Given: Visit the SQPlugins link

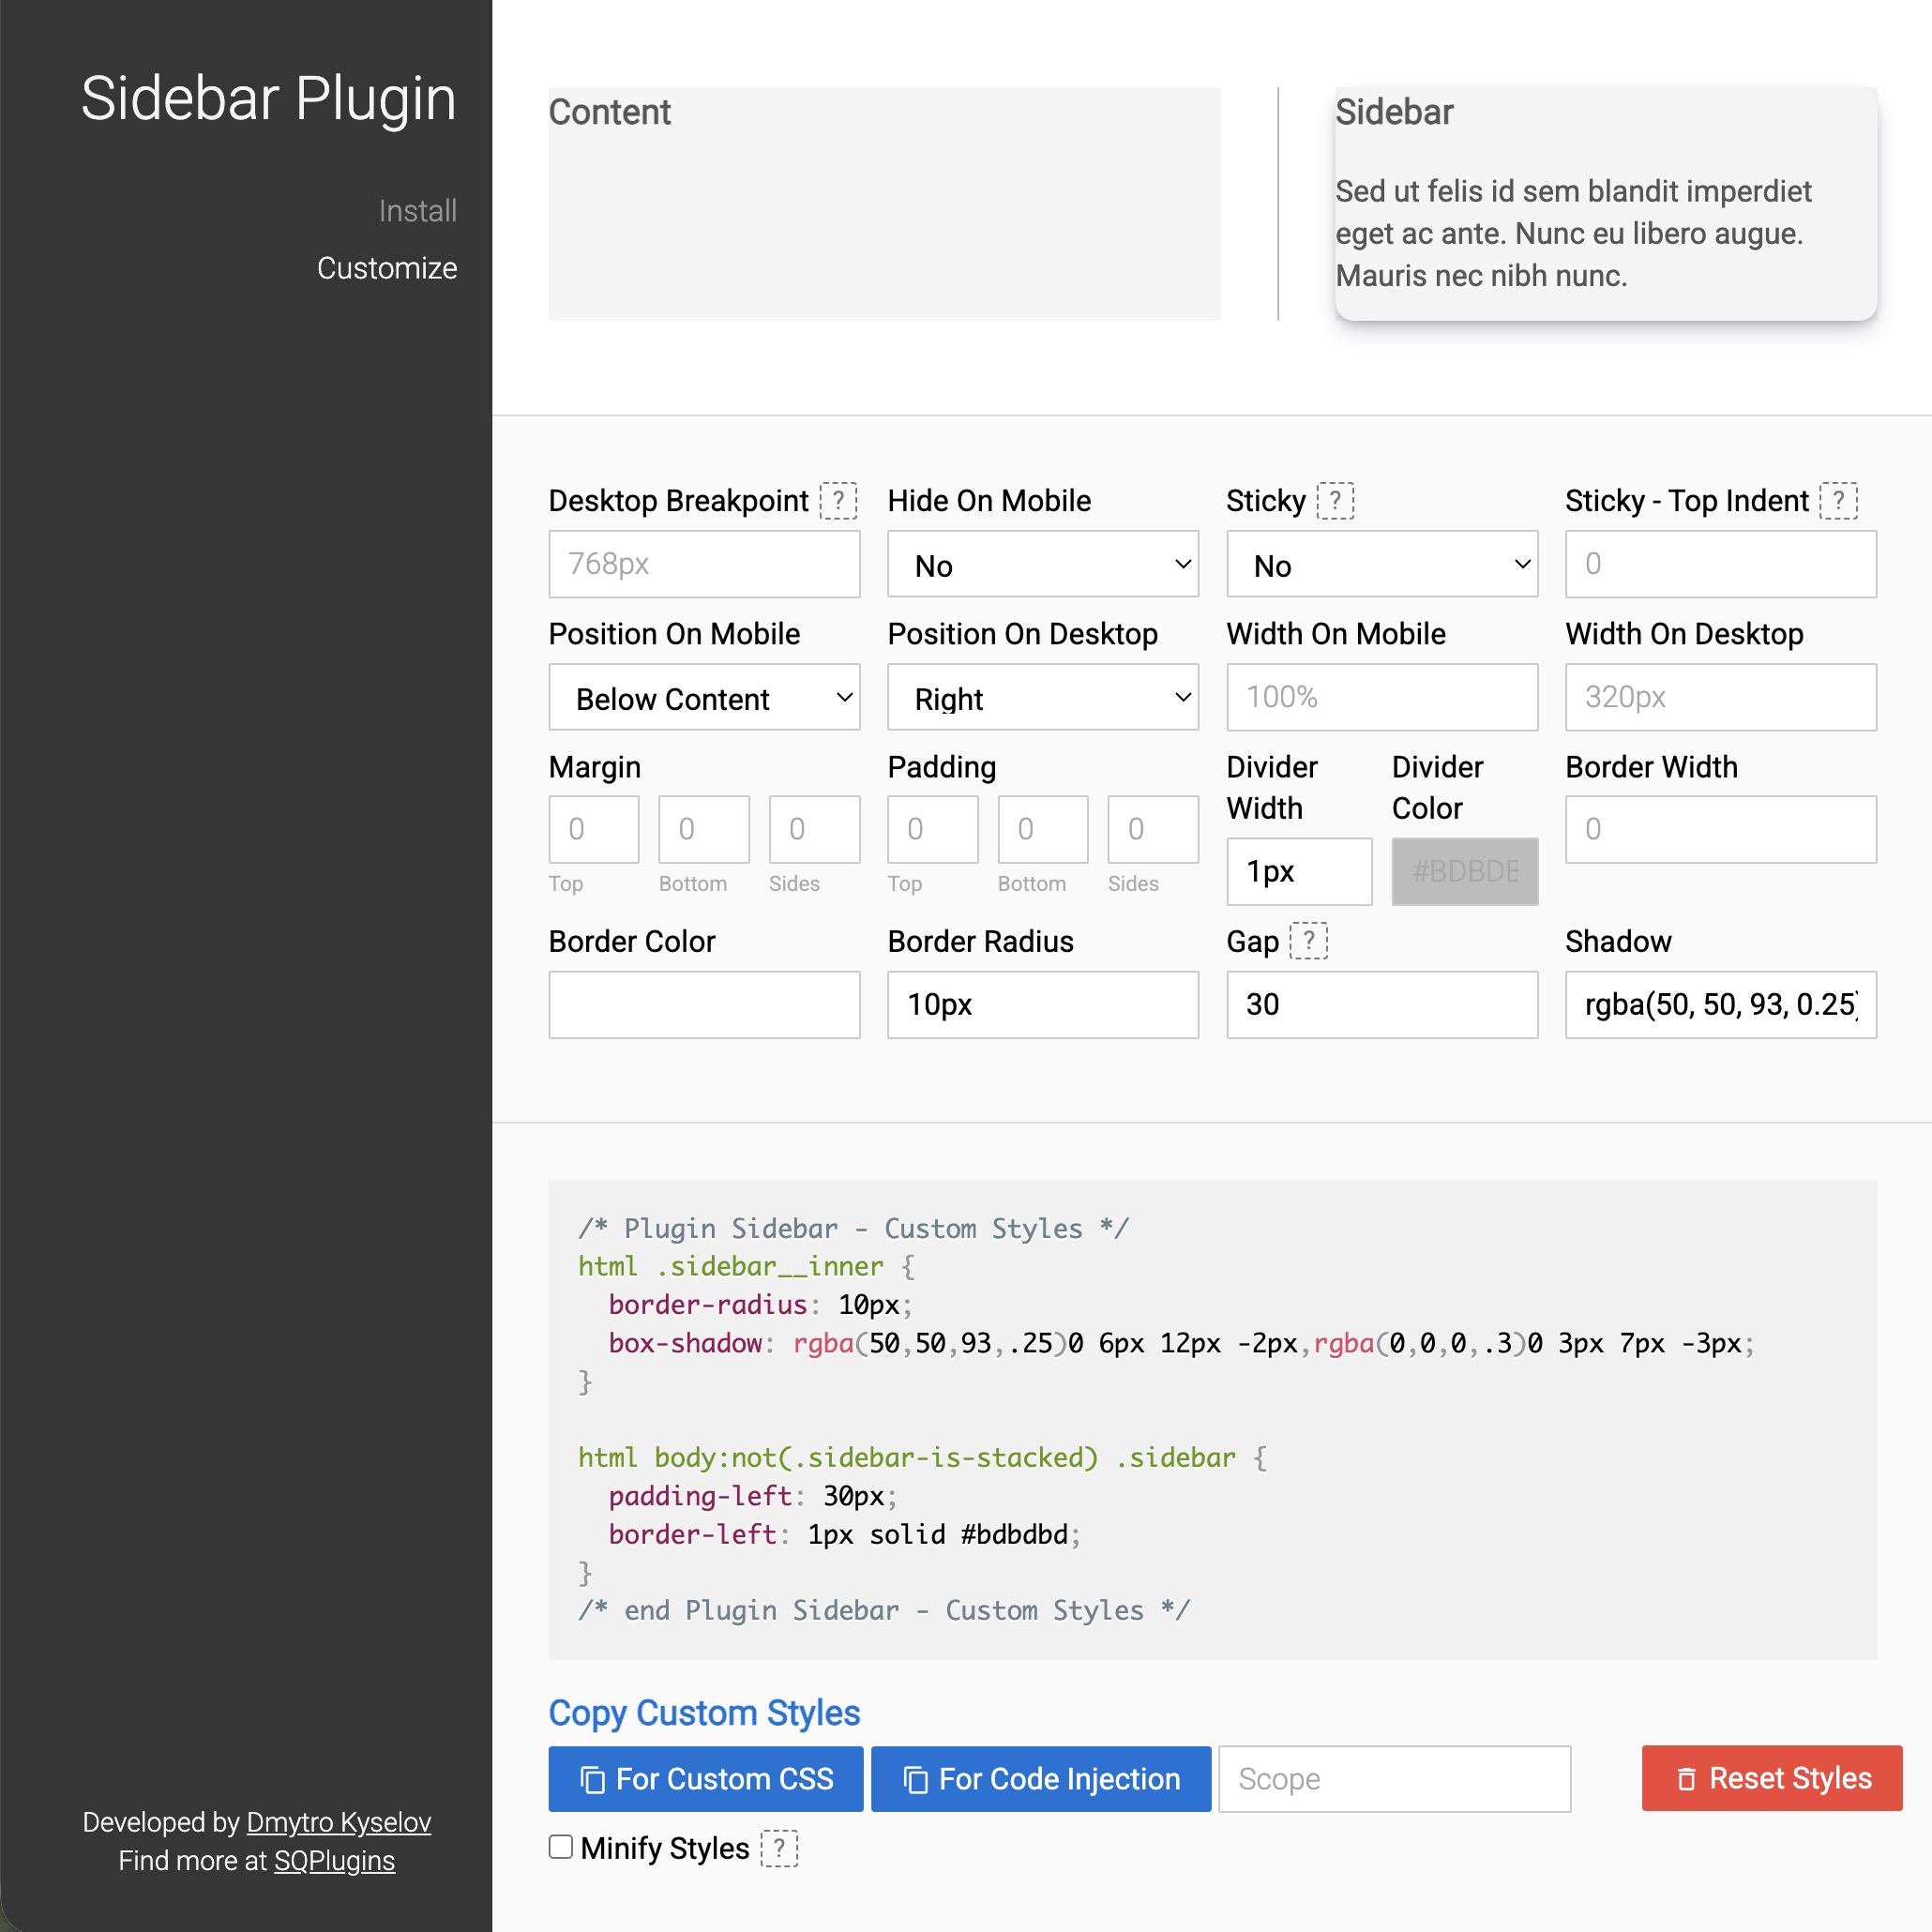Looking at the screenshot, I should pyautogui.click(x=334, y=1861).
